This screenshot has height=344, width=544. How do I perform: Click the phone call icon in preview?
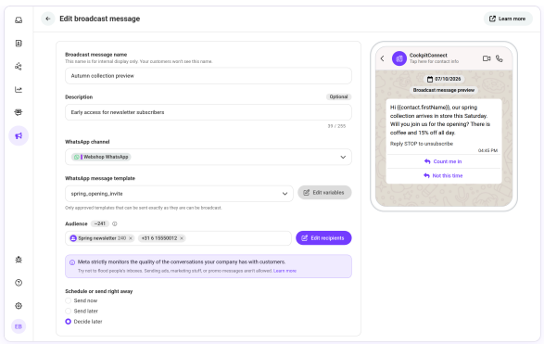(x=500, y=58)
